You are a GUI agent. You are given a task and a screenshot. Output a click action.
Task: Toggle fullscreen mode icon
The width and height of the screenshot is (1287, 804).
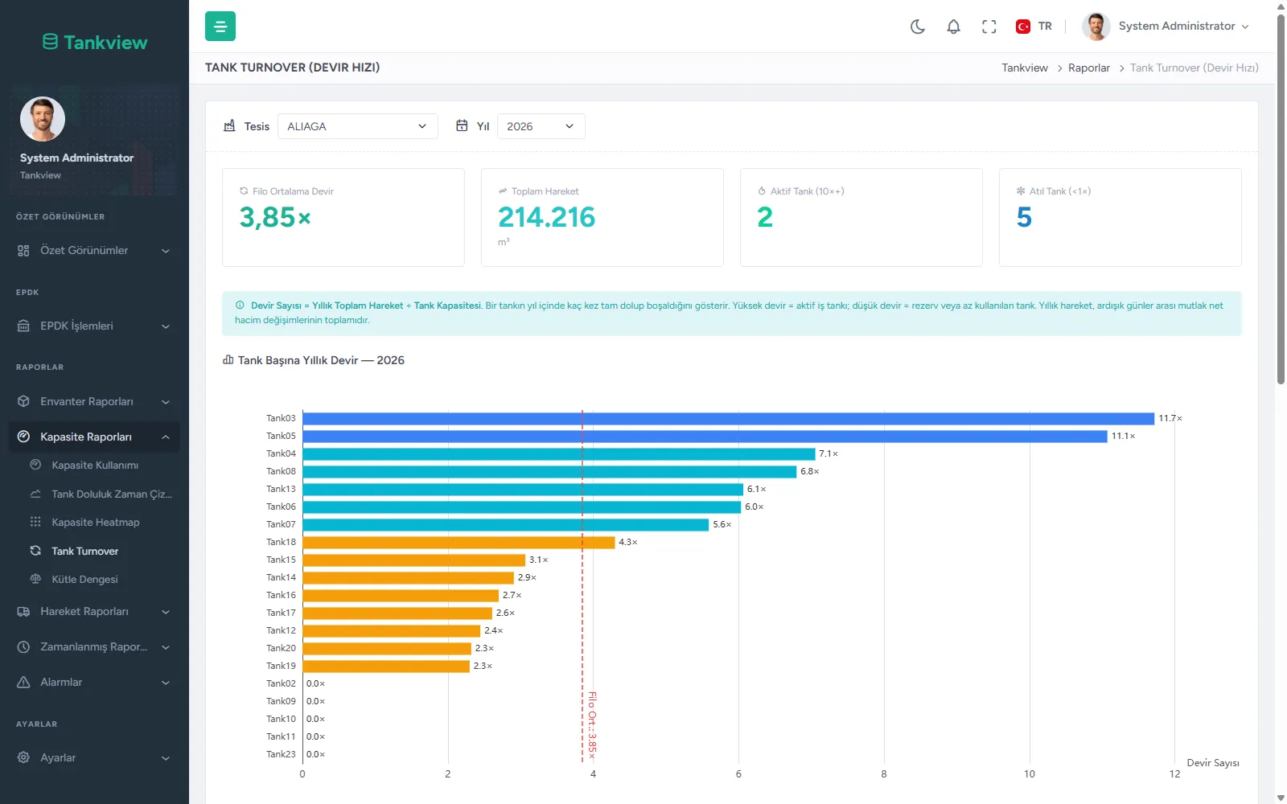coord(989,27)
